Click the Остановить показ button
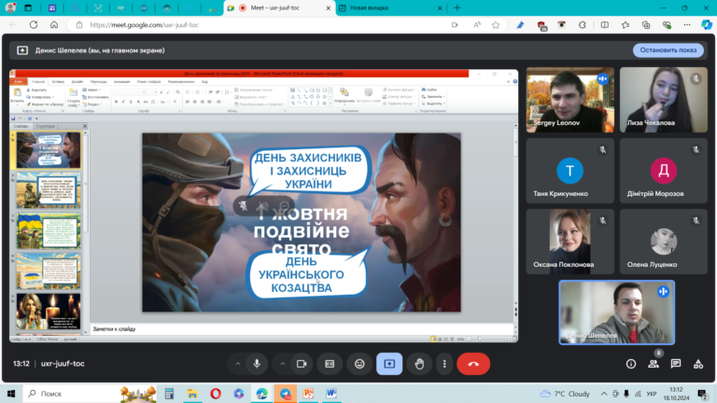Image resolution: width=717 pixels, height=403 pixels. point(668,50)
